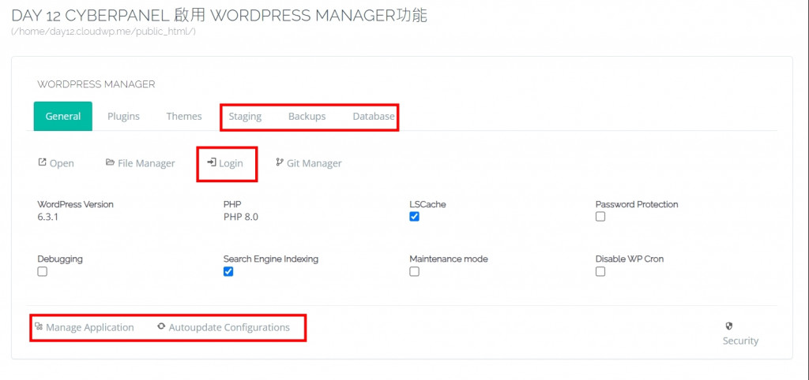Open the File Manager link
Image resolution: width=809 pixels, height=380 pixels.
point(146,163)
